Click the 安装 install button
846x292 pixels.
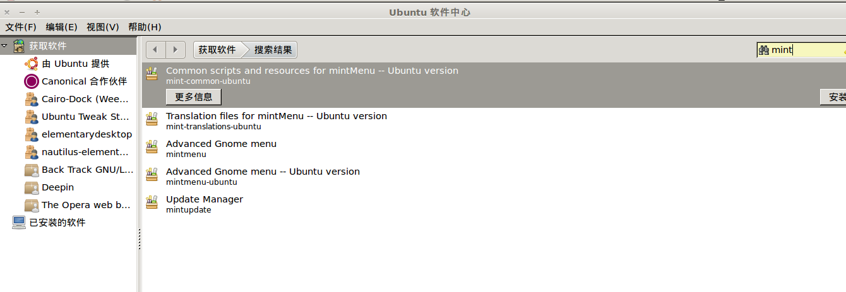(833, 97)
